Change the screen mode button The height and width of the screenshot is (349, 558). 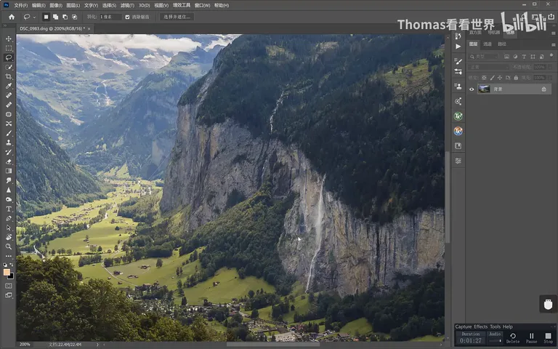click(x=9, y=295)
